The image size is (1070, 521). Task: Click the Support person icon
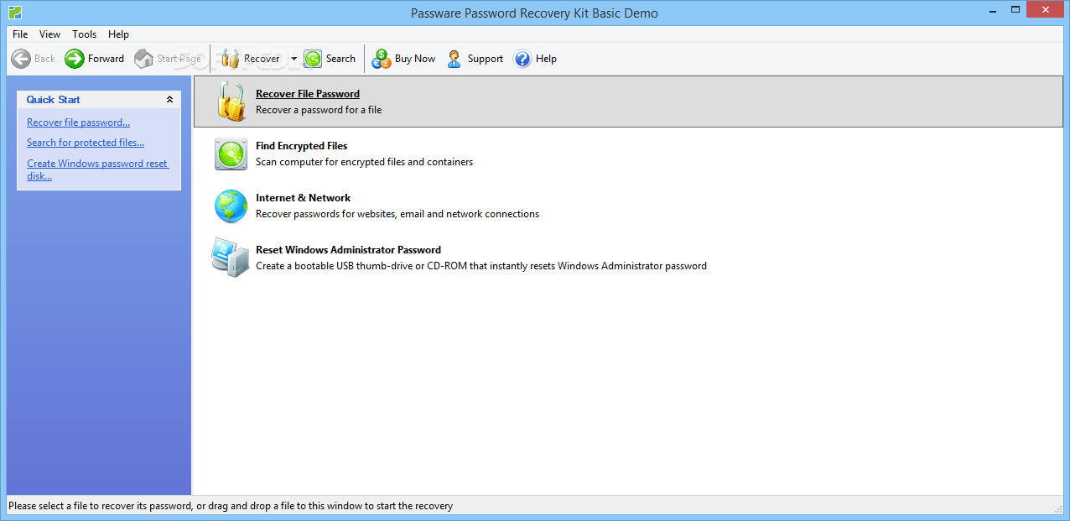click(454, 59)
